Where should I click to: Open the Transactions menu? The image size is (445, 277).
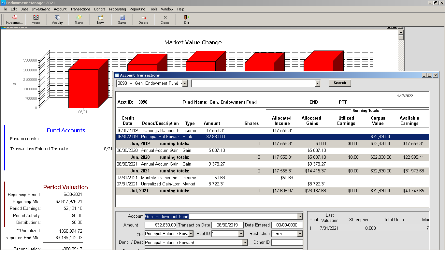pos(80,9)
